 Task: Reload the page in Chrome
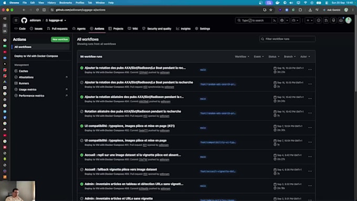37,10
